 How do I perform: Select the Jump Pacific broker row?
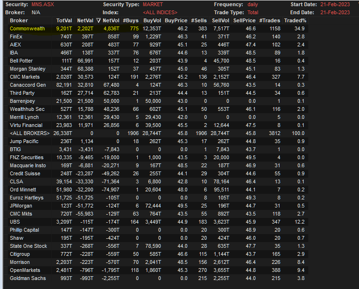[x=158, y=141]
